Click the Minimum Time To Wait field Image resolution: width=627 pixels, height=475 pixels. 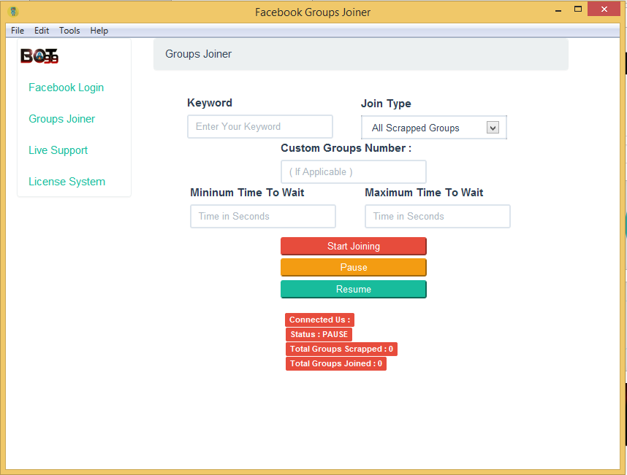coord(262,216)
